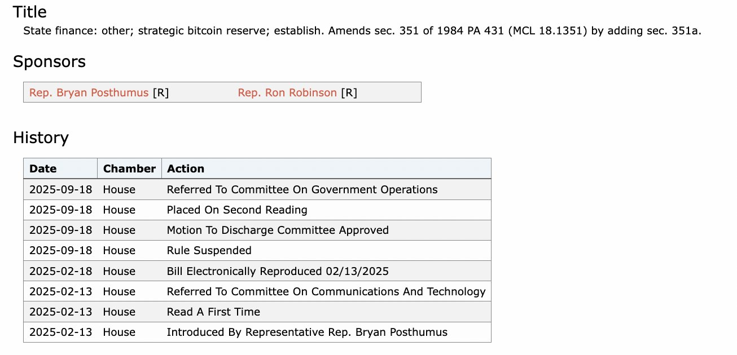Open the Rep. Bryan Posthumus sponsor link
The image size is (737, 355).
89,92
